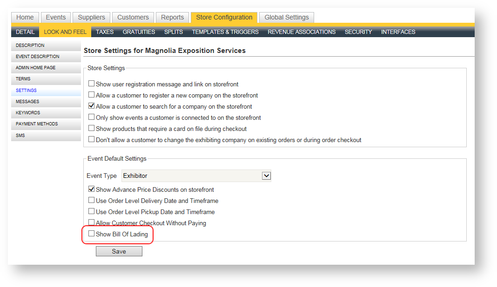The height and width of the screenshot is (287, 497).
Task: Open the Event Type dropdown
Action: (266, 176)
